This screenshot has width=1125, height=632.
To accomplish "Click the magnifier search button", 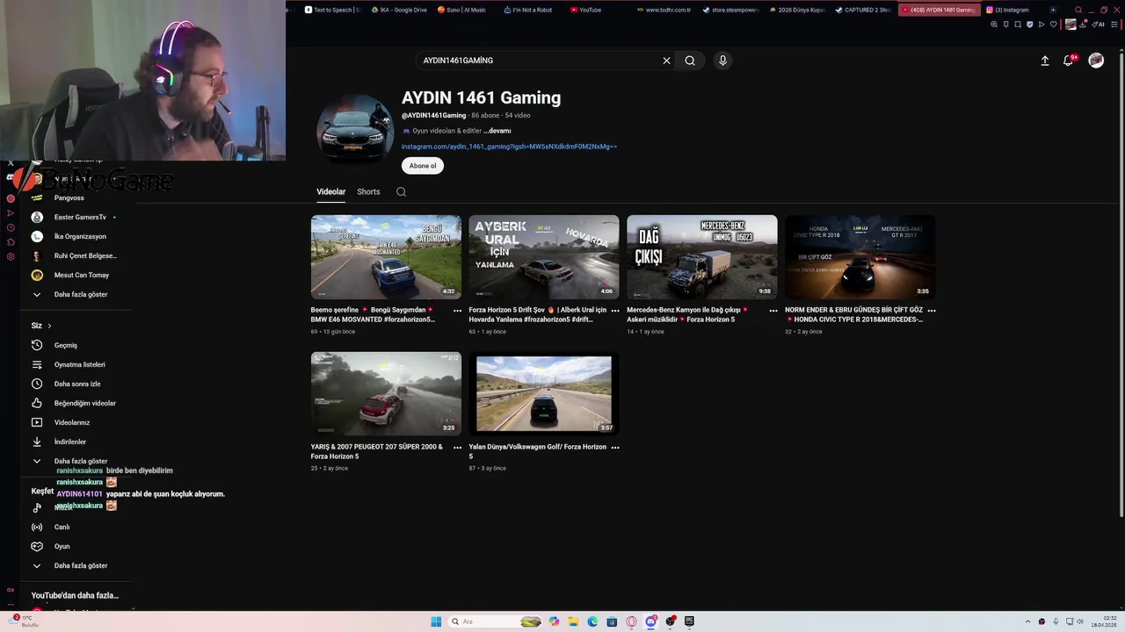I will pos(690,61).
